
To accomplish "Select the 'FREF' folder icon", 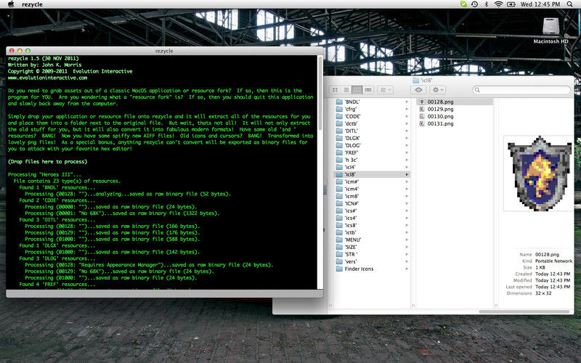I will pyautogui.click(x=339, y=152).
